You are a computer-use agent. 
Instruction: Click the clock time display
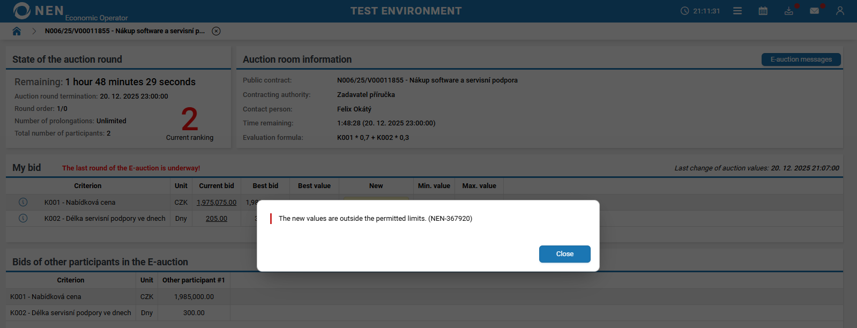pos(700,11)
